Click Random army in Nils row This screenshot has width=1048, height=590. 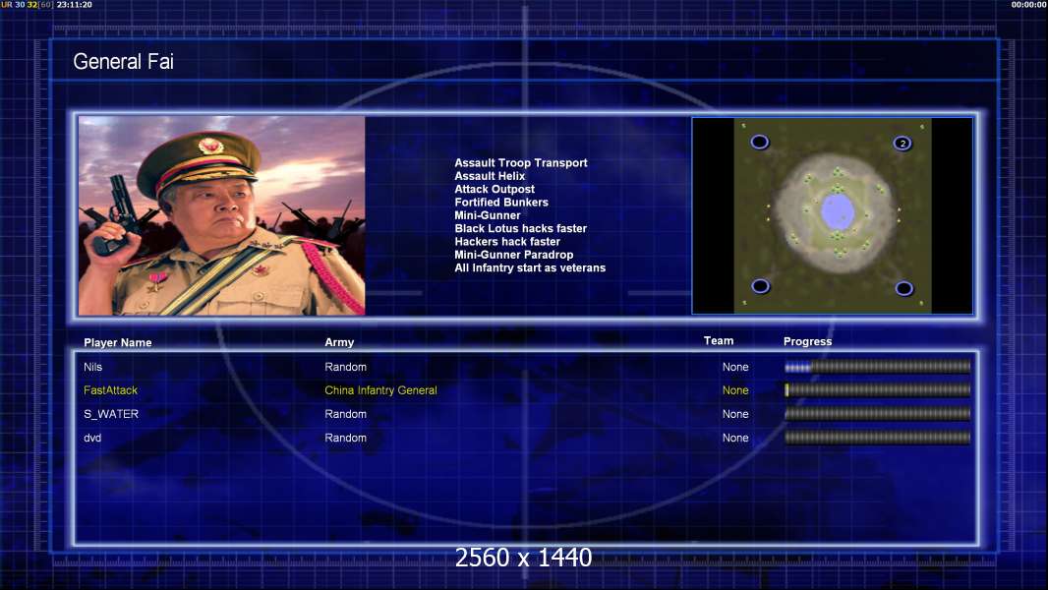coord(345,367)
